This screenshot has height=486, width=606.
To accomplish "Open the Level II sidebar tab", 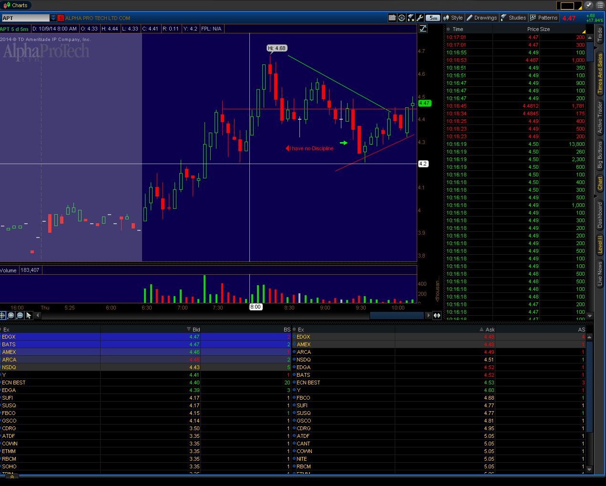I will [x=600, y=244].
